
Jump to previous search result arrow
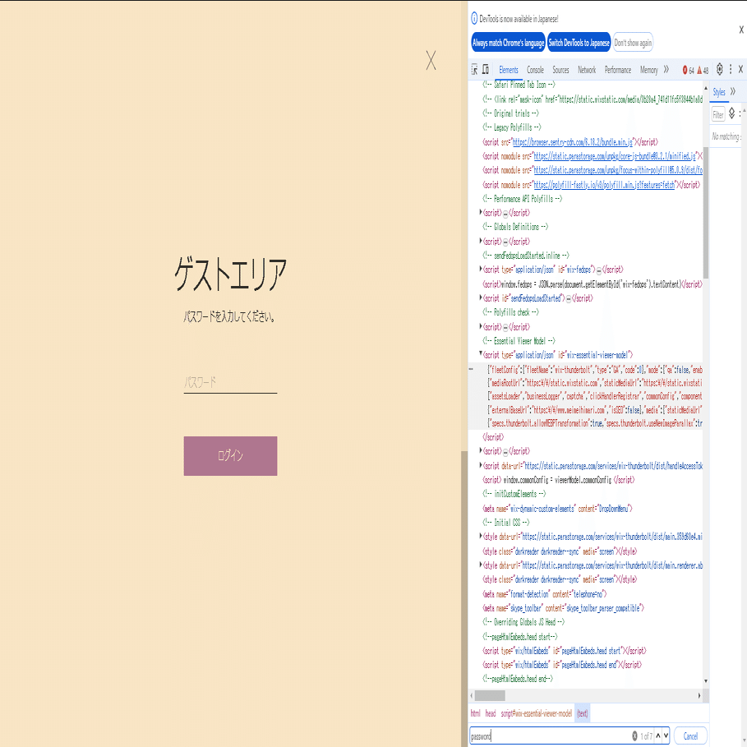click(x=658, y=735)
